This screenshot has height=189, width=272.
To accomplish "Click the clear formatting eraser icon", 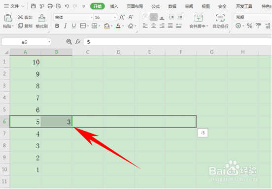I will coord(131,26).
